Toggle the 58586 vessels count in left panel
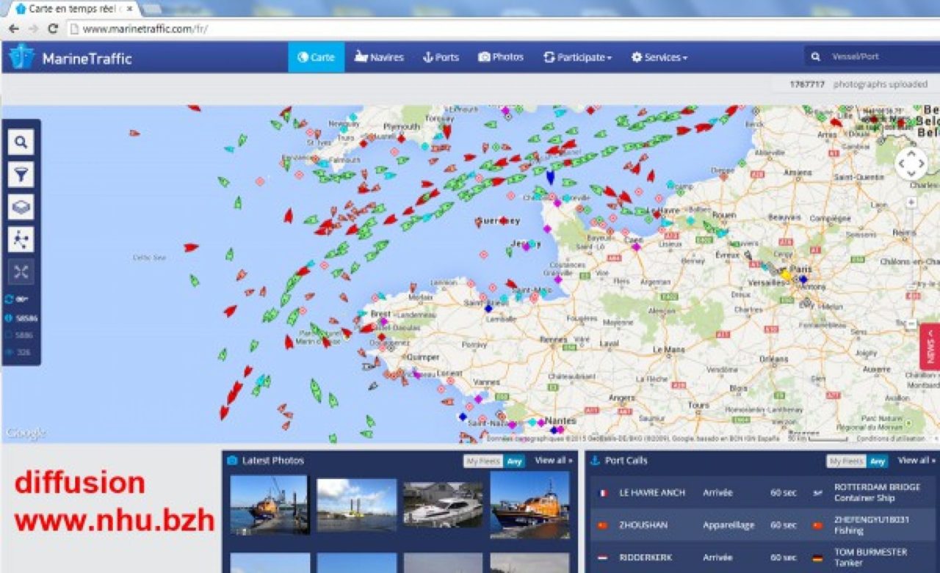 [x=21, y=318]
